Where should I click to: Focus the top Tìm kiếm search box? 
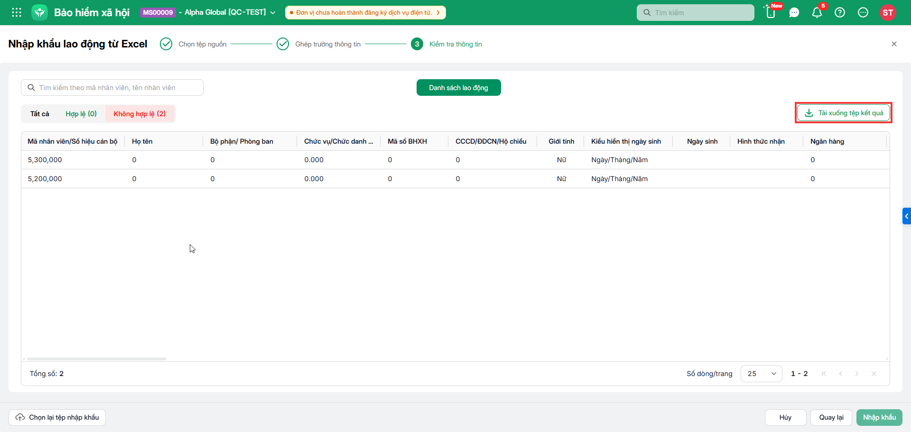pos(696,13)
